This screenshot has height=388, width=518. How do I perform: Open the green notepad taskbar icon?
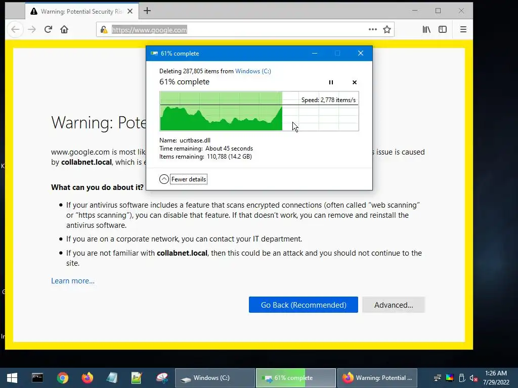tap(137, 378)
